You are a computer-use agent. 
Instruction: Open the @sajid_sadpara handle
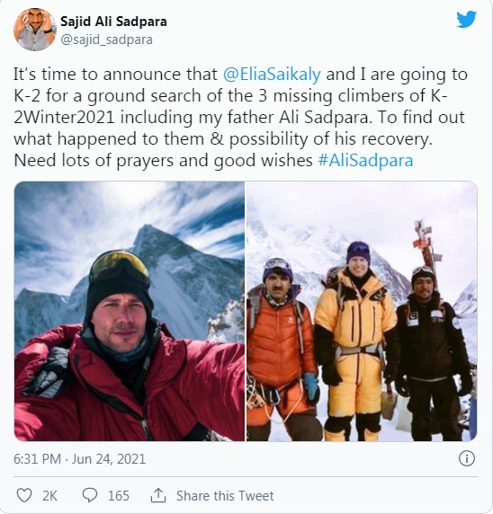107,40
